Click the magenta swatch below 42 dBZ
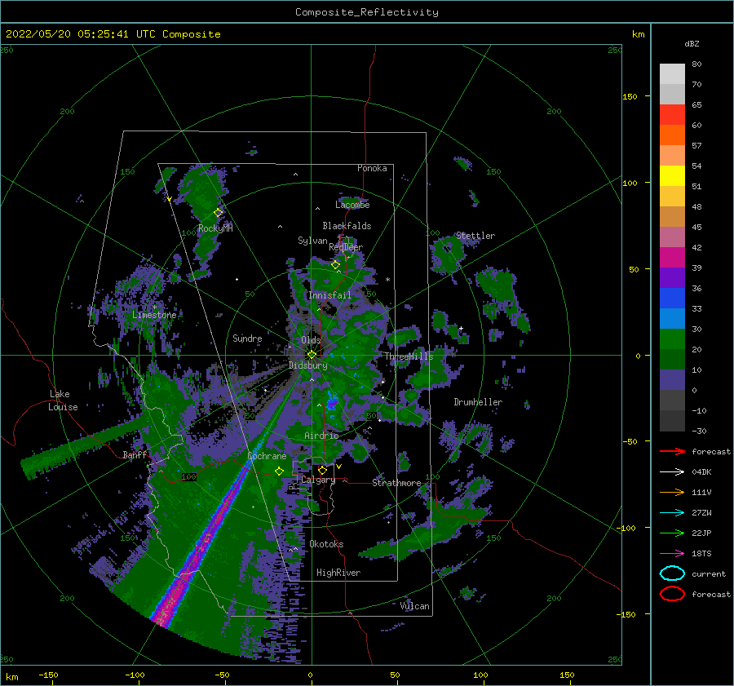 click(672, 258)
